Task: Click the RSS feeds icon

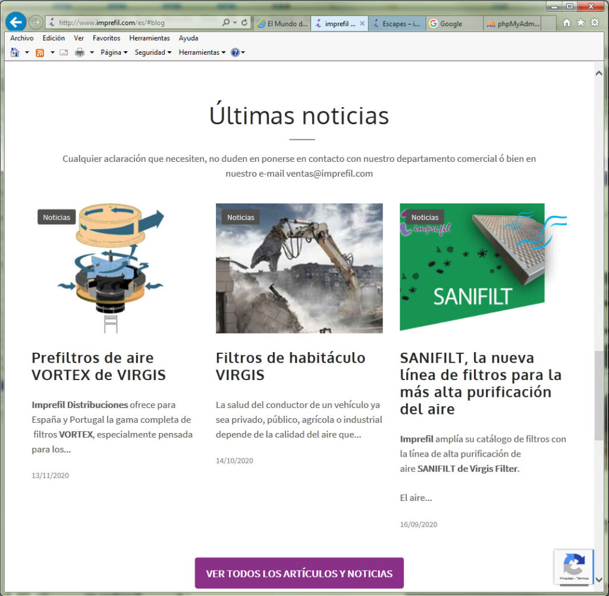Action: tap(40, 52)
